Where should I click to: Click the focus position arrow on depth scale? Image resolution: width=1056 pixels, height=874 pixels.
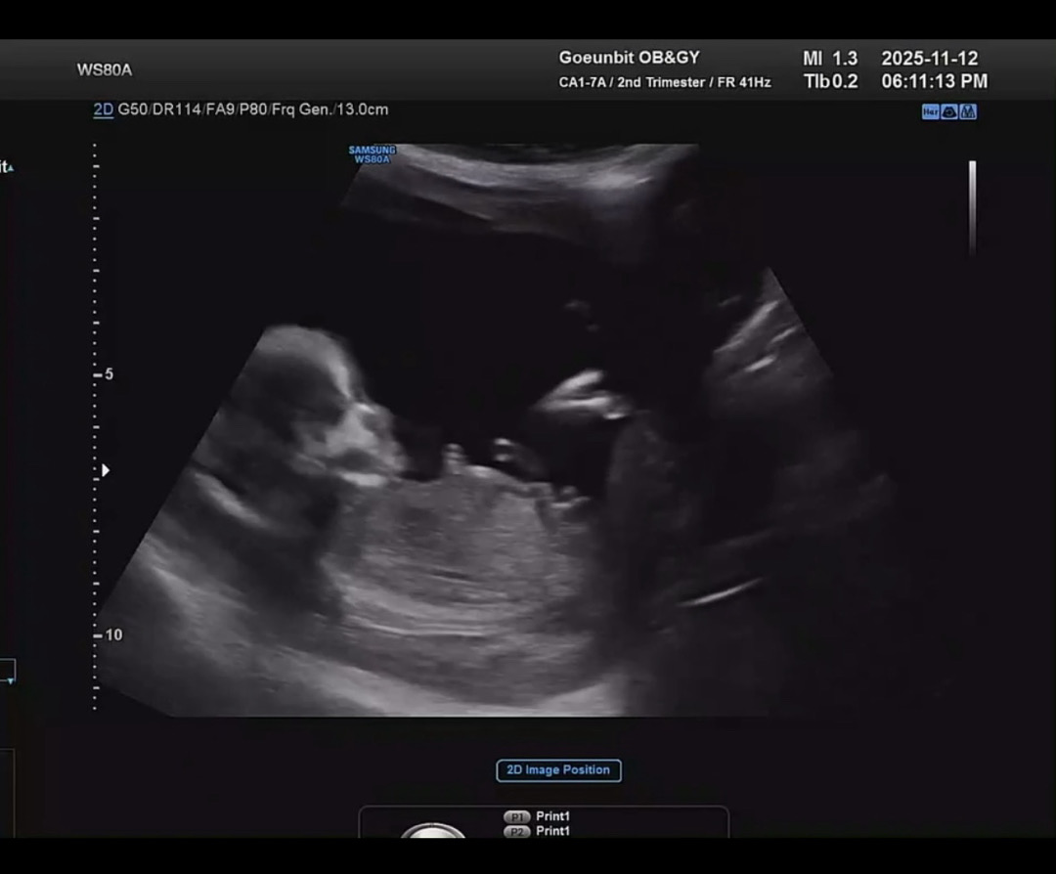coord(106,470)
